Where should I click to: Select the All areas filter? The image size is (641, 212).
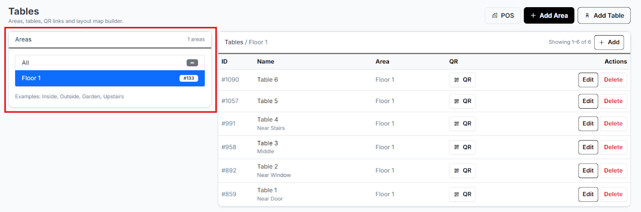pyautogui.click(x=109, y=63)
